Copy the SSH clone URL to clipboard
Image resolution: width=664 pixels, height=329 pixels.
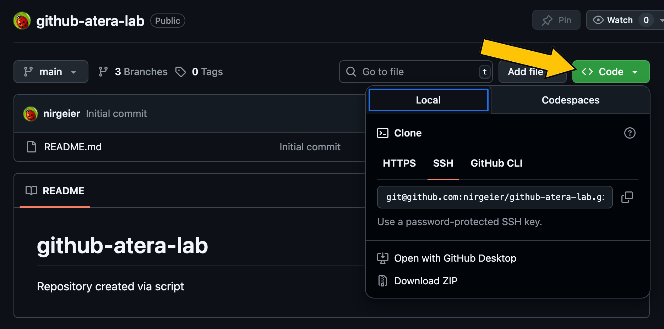[x=627, y=197]
